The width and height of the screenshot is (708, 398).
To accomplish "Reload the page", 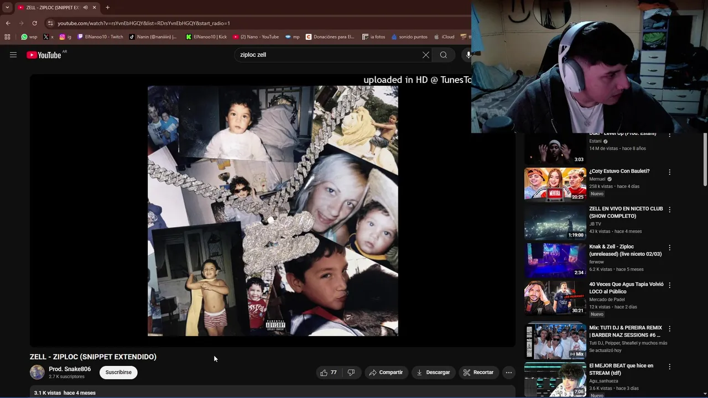I will 34,23.
